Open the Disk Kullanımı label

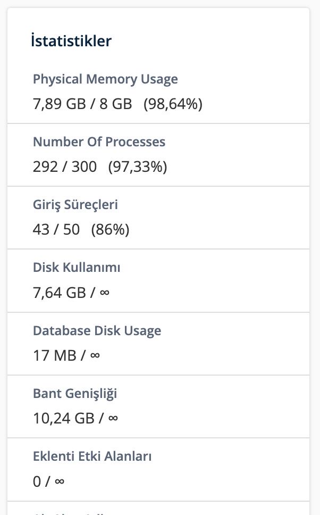[77, 268]
